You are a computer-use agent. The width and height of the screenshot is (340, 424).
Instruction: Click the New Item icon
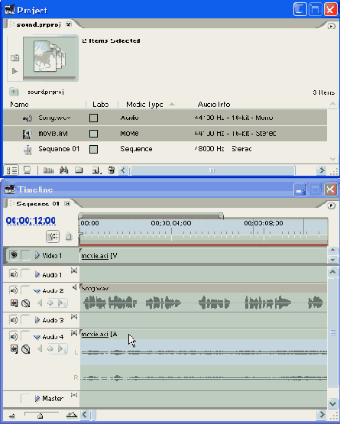[x=96, y=170]
